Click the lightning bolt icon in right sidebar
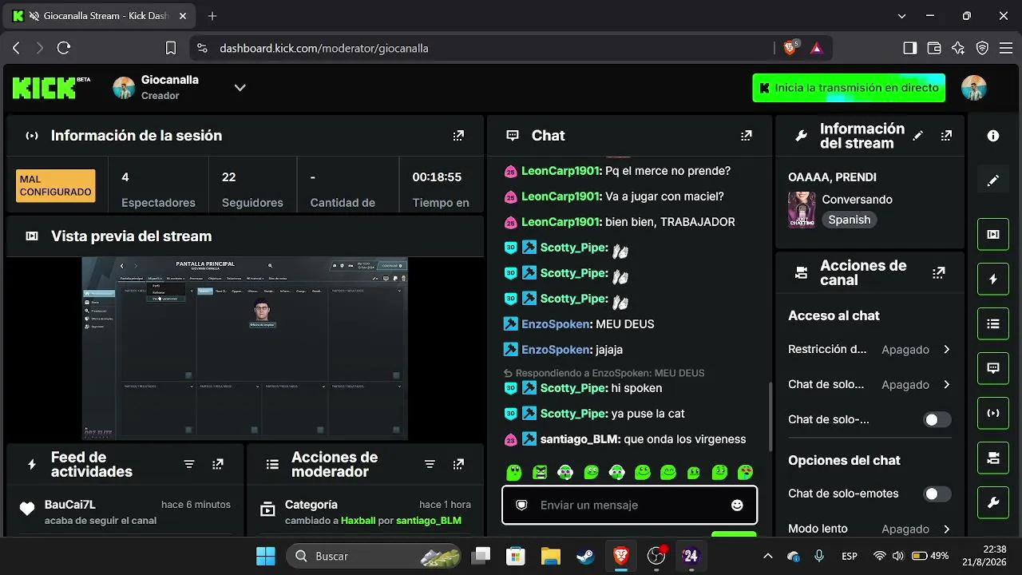Screen dimensions: 1022x575 tap(993, 279)
